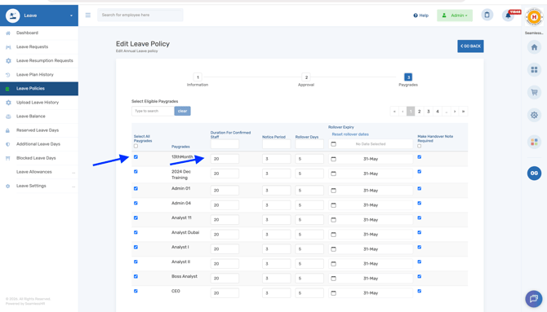Click the clipboard icon in header
This screenshot has height=312, width=547.
487,15
